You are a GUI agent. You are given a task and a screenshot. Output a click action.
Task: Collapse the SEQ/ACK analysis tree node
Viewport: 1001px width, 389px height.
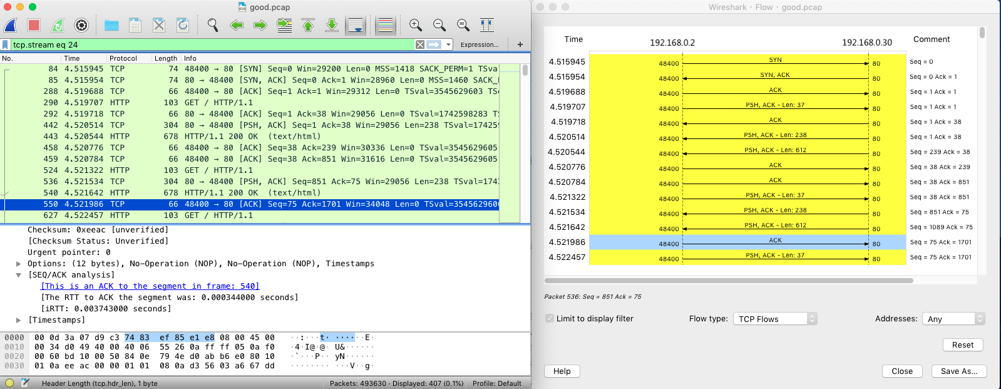19,275
